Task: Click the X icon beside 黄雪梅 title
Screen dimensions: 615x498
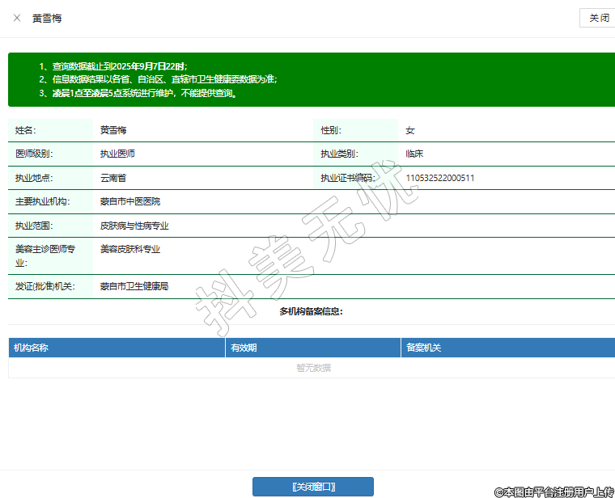Action: coord(17,18)
